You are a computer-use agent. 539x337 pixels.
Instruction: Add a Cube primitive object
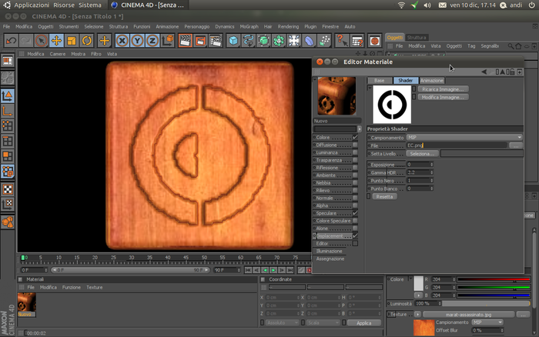(x=233, y=41)
